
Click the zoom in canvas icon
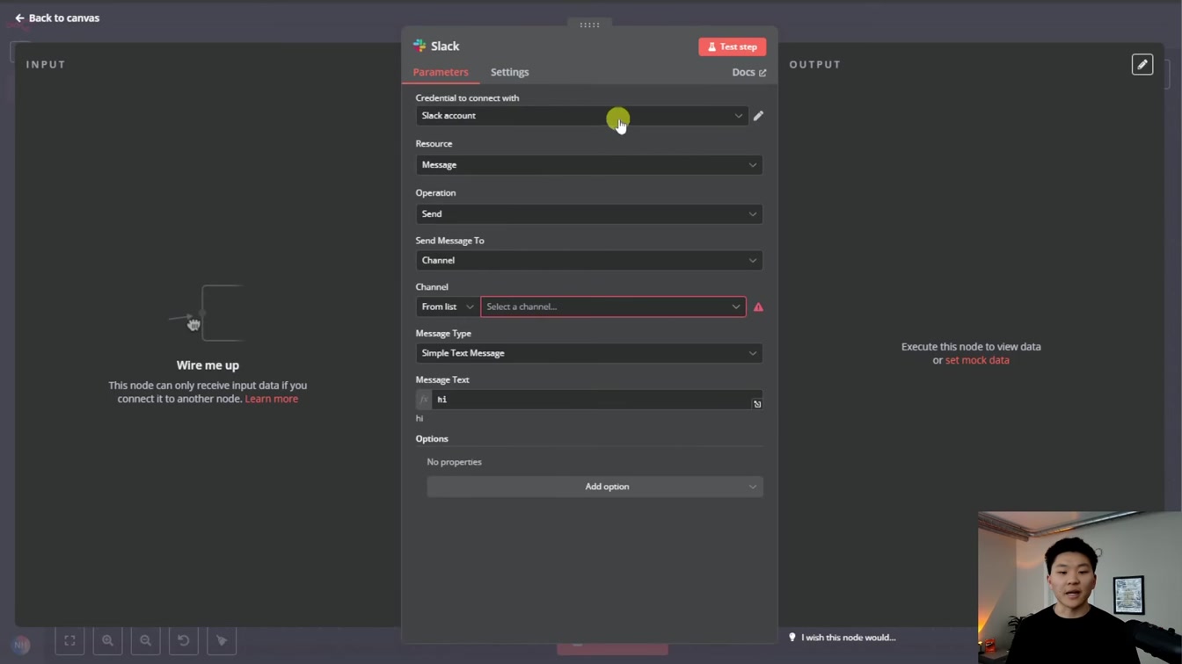tap(107, 641)
